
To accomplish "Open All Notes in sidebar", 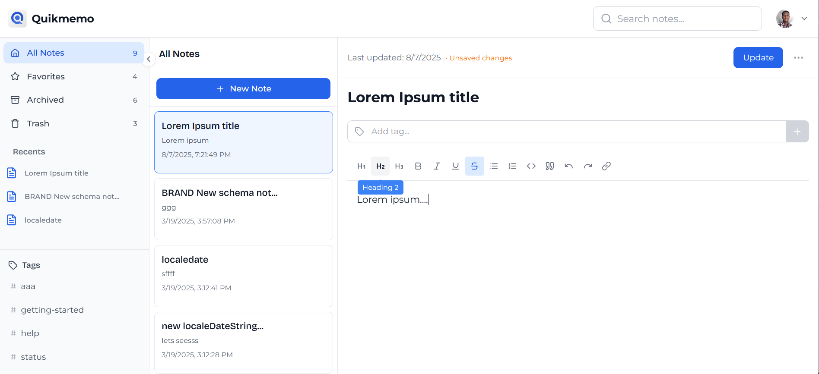I will tap(74, 53).
